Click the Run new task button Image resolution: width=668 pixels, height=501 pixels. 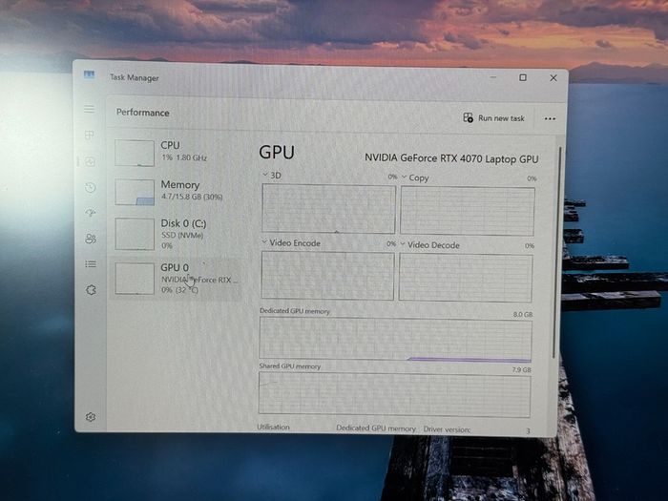493,118
